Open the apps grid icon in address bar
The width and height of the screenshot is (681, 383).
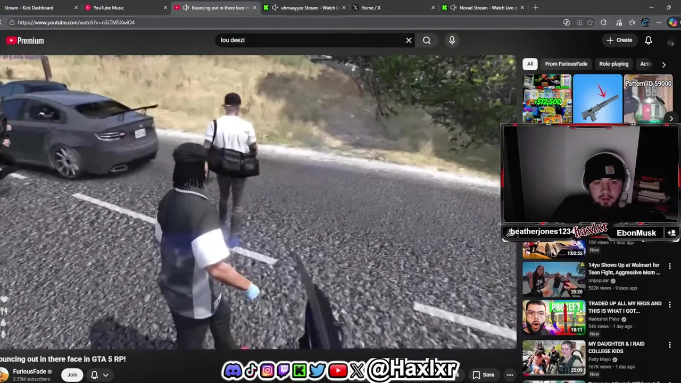point(579,22)
